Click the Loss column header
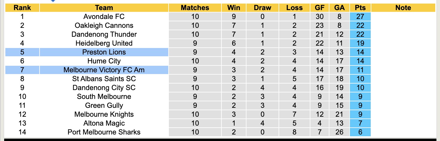 click(x=294, y=8)
